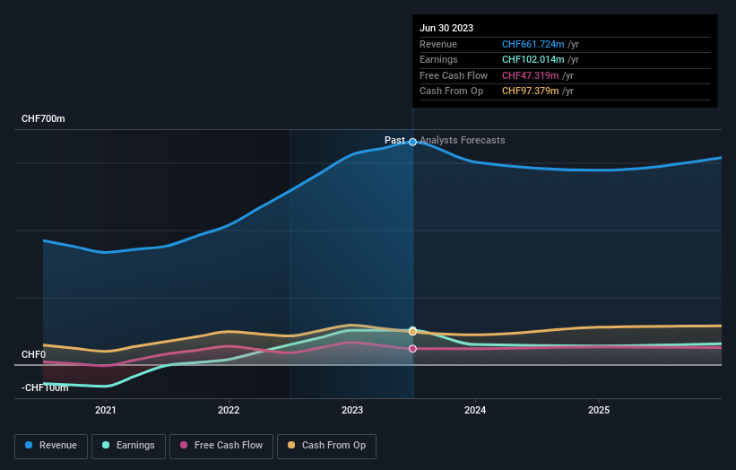Click the CHF97.379m cash from op value
The width and height of the screenshot is (736, 470).
click(x=531, y=91)
